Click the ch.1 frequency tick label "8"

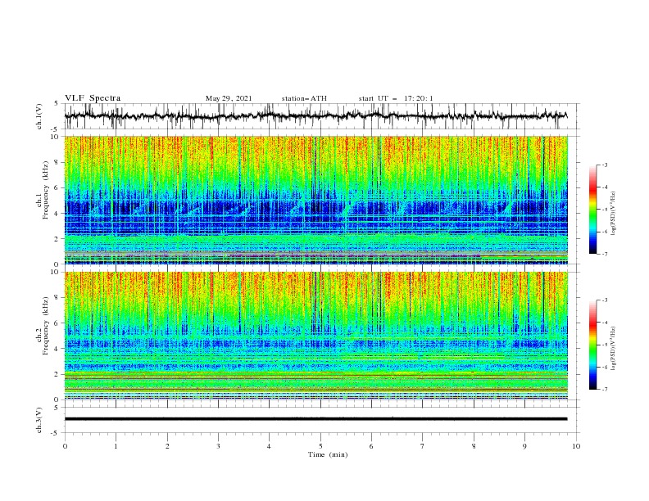pyautogui.click(x=58, y=162)
